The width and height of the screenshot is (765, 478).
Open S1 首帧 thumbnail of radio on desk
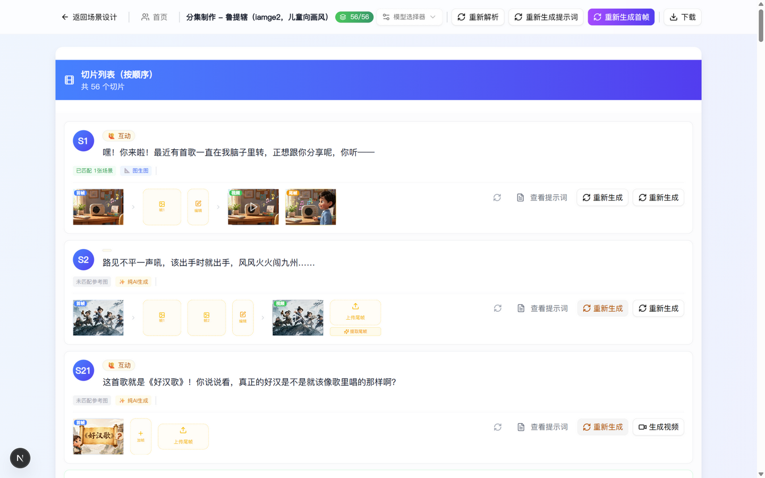(x=98, y=207)
